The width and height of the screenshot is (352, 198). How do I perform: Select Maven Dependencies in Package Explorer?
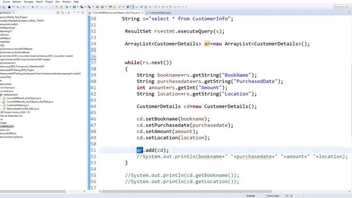(12, 116)
